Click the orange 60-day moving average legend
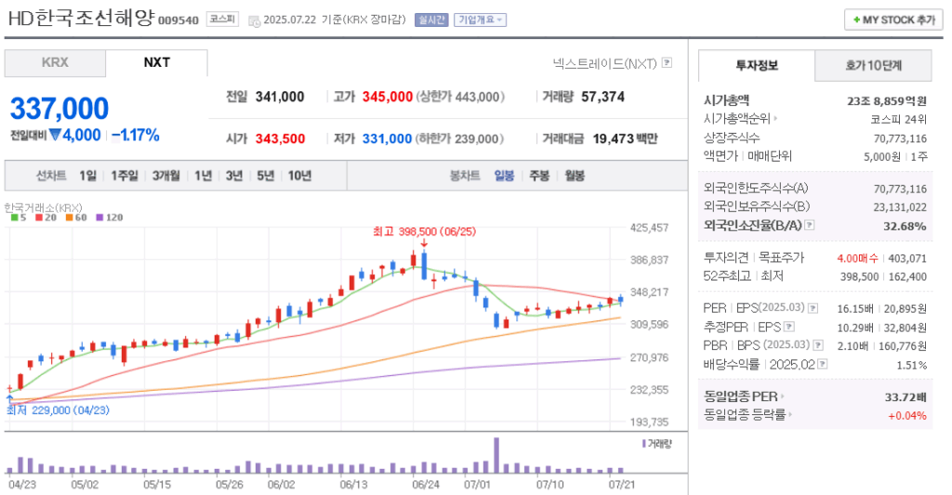This screenshot has width=952, height=495. coord(76,217)
